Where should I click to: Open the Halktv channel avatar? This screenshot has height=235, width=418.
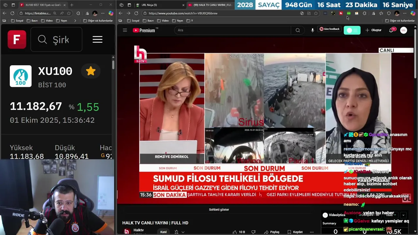127,232
